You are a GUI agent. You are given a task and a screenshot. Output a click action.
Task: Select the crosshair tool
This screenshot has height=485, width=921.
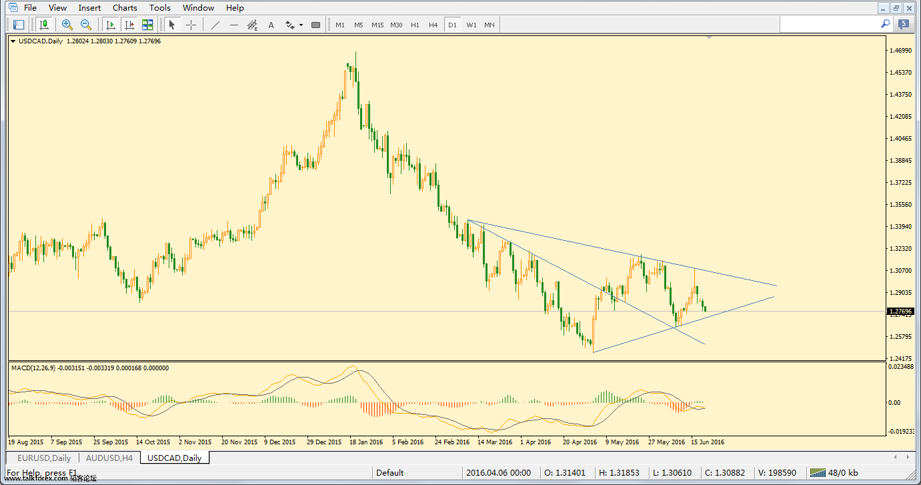point(191,25)
